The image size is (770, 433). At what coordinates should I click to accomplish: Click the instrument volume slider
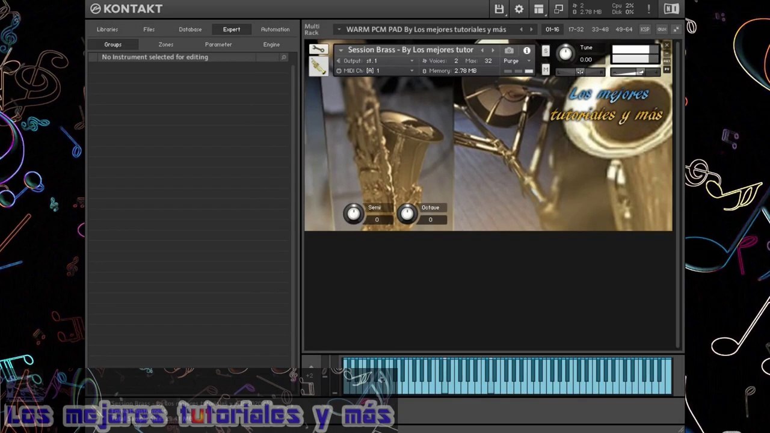[636, 72]
